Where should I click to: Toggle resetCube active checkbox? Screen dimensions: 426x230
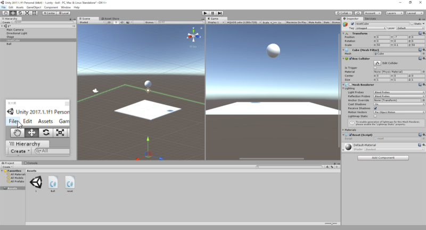tap(353, 24)
